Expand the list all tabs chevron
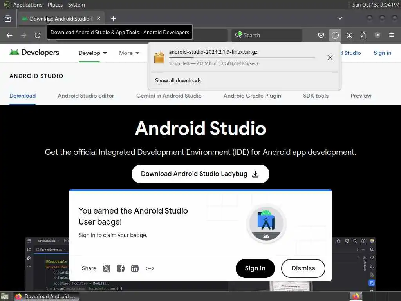Viewport: 401px width, 301px height. [340, 18]
